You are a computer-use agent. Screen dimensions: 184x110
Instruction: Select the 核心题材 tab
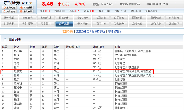64,18
